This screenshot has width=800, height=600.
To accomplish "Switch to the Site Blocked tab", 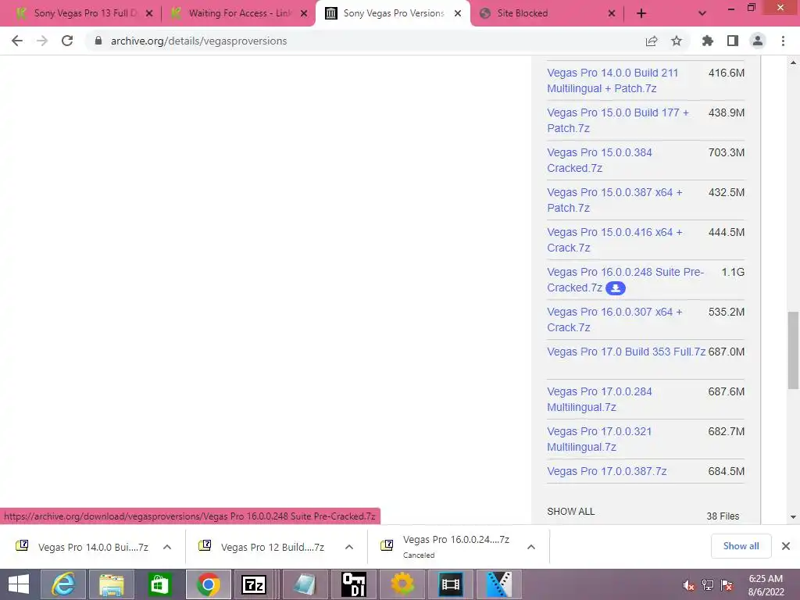I will pos(545,13).
